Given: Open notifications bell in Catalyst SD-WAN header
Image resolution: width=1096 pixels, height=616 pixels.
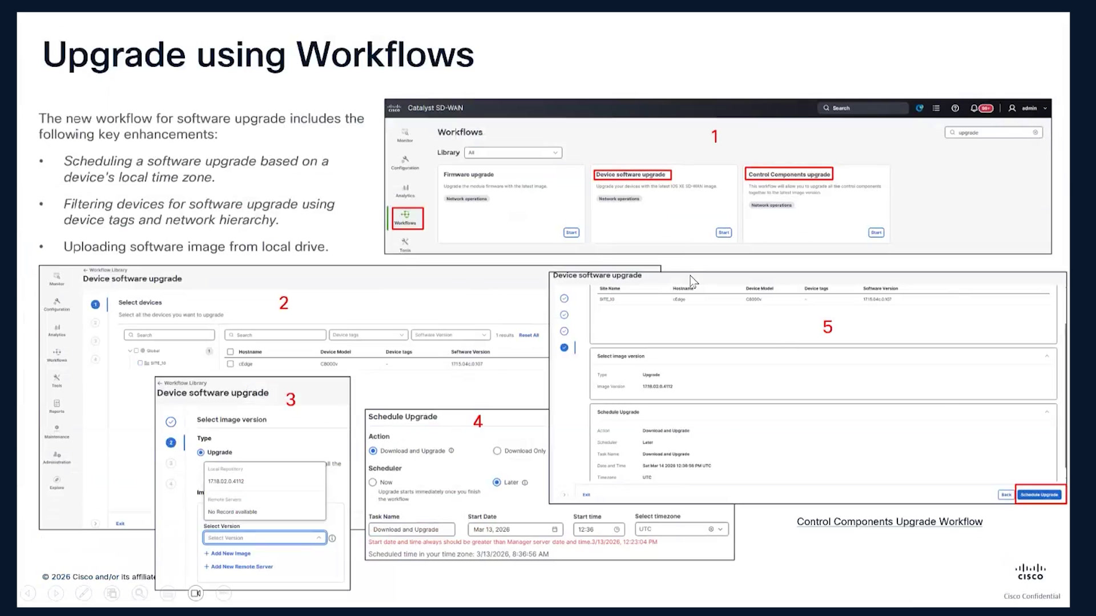Looking at the screenshot, I should coord(974,108).
